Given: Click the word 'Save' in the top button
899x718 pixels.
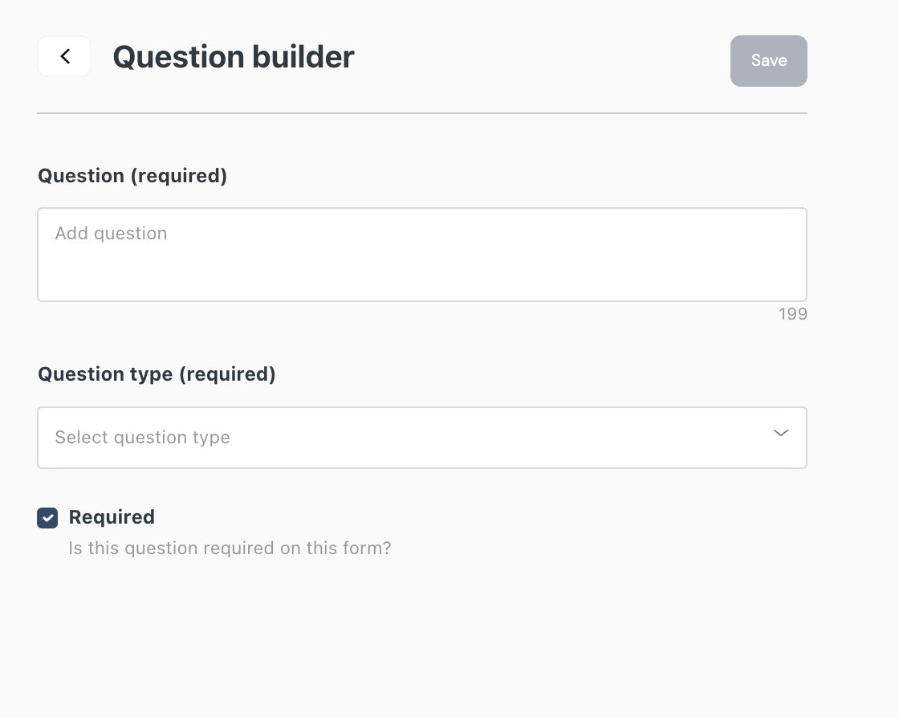Looking at the screenshot, I should pos(769,60).
